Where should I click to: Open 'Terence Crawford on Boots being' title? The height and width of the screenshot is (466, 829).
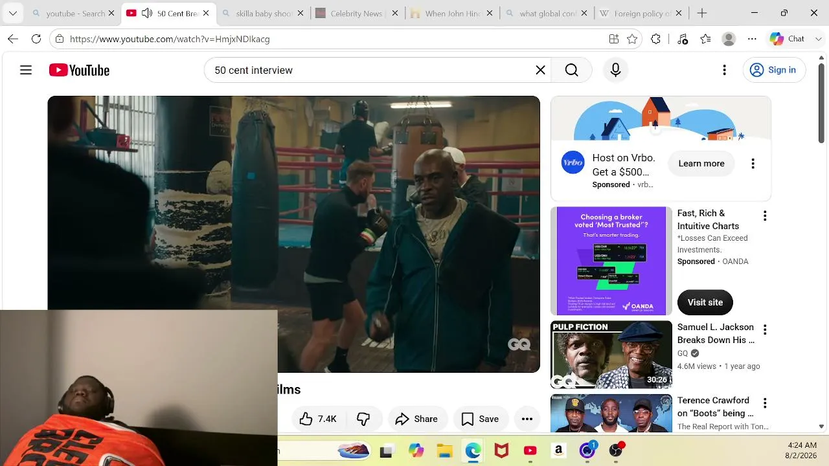(716, 406)
